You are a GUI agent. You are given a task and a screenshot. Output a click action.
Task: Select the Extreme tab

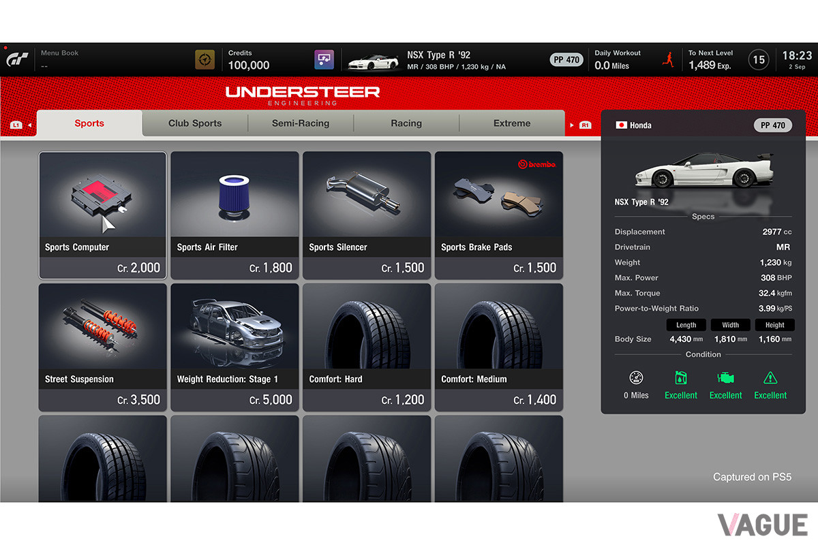coord(512,123)
